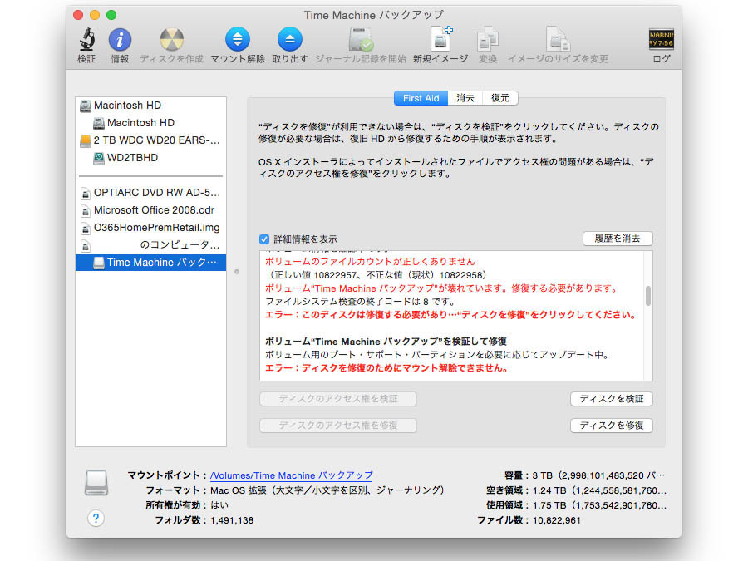Click the ディスクのアクセス権を検証 button
This screenshot has width=748, height=561.
[x=337, y=399]
